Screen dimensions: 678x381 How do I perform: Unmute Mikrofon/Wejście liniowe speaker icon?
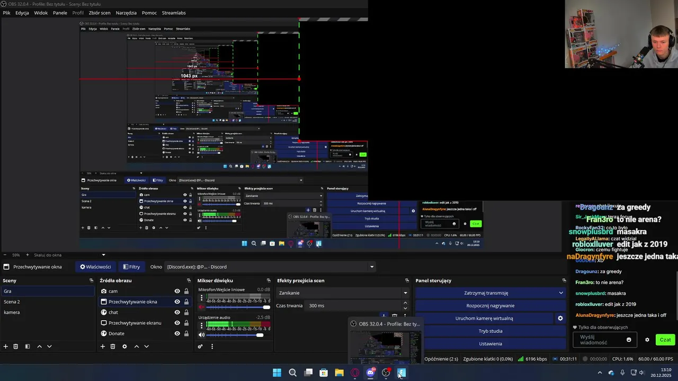(201, 307)
